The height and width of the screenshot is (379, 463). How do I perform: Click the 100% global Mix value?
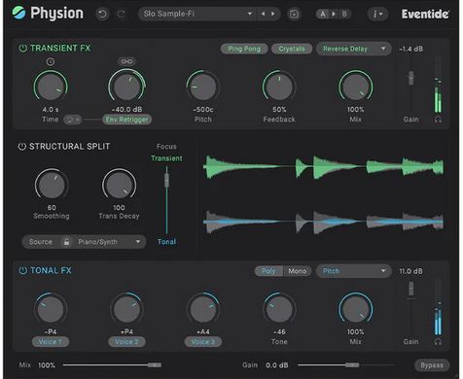pos(47,365)
